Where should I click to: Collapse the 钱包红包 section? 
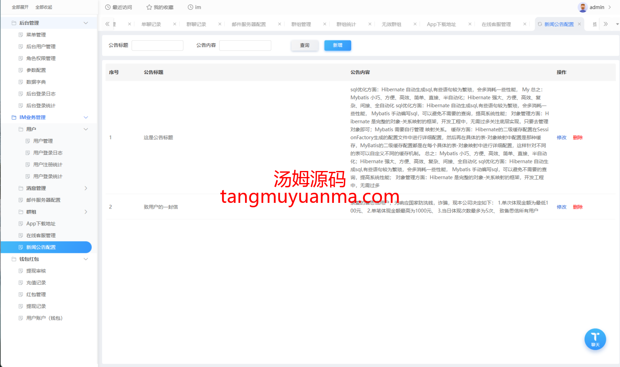(86, 259)
